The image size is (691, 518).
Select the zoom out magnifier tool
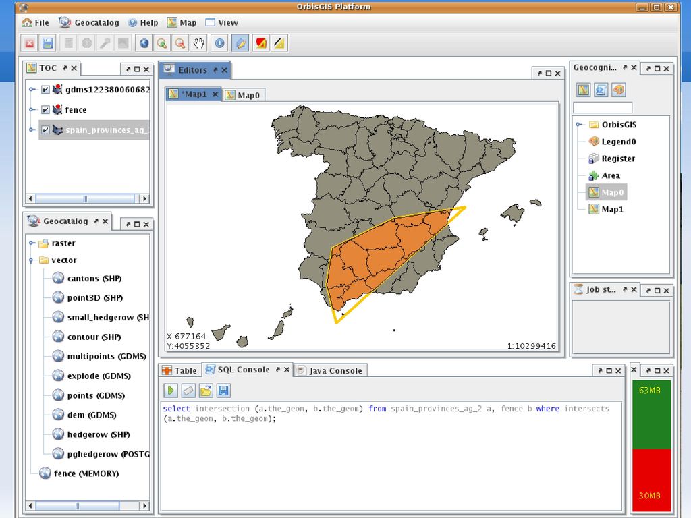pos(180,43)
